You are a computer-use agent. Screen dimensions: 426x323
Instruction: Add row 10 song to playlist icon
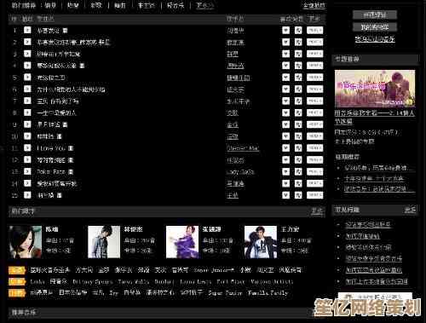(298, 136)
